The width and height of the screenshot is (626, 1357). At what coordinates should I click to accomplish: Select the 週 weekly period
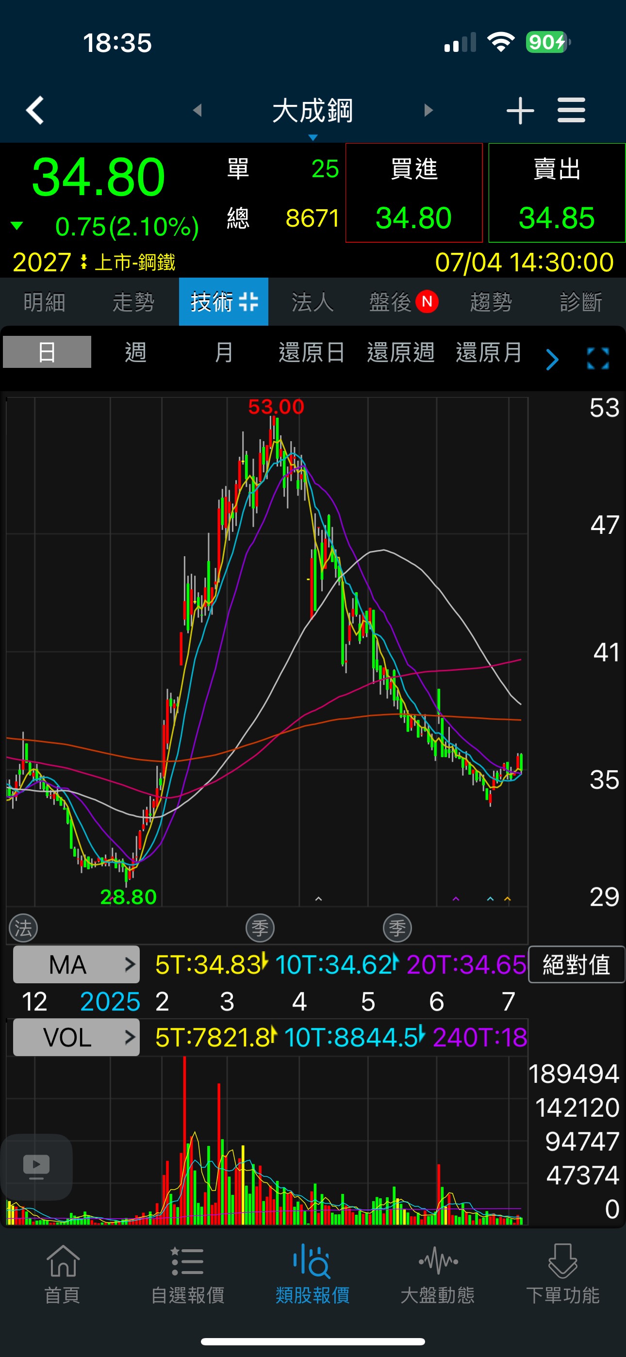tap(135, 352)
